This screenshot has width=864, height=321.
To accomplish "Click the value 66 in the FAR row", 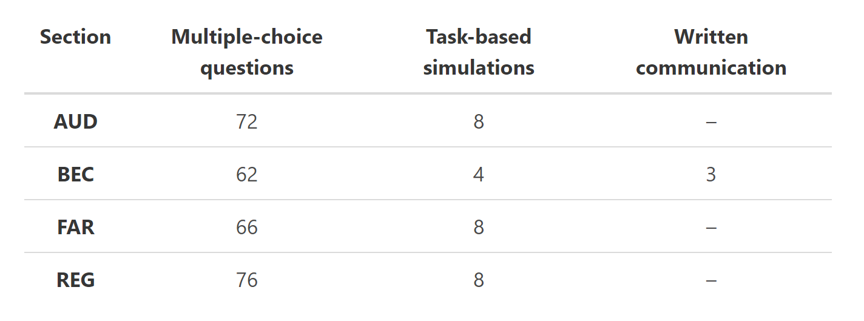I will [x=247, y=228].
